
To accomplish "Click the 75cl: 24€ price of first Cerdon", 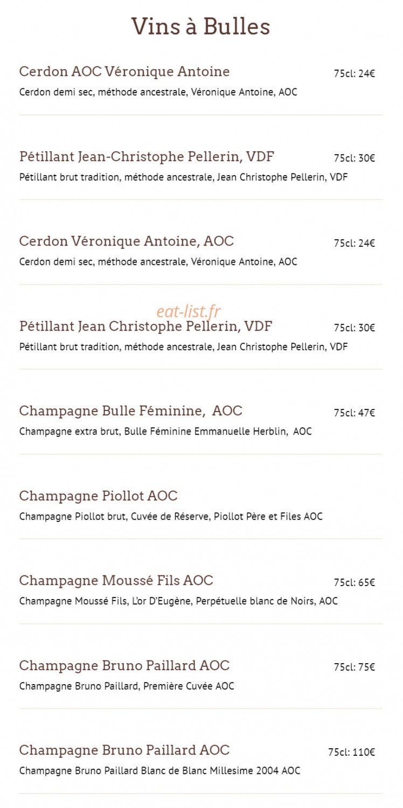I will (354, 74).
